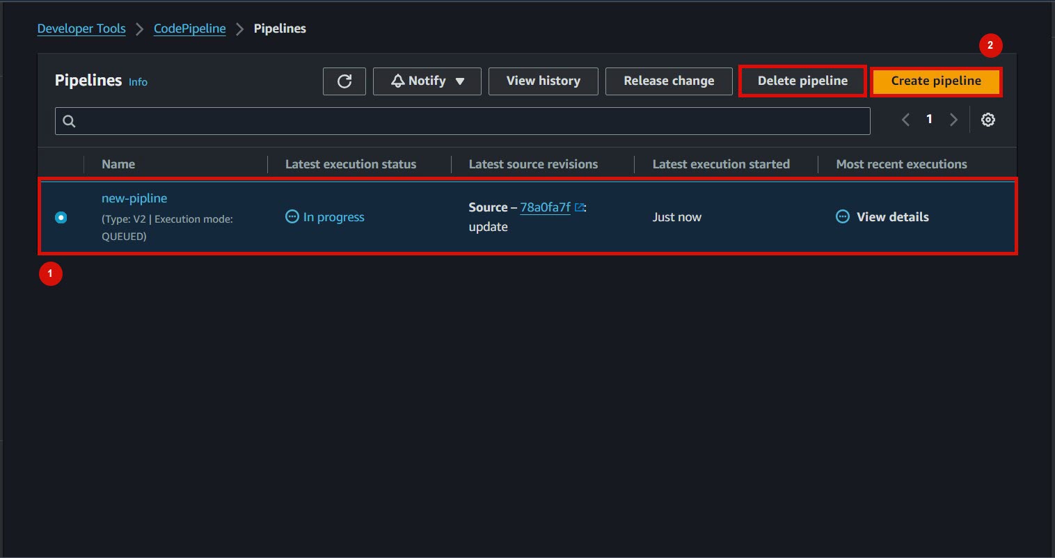The width and height of the screenshot is (1055, 558).
Task: Click page number 1 in pagination
Action: (x=929, y=119)
